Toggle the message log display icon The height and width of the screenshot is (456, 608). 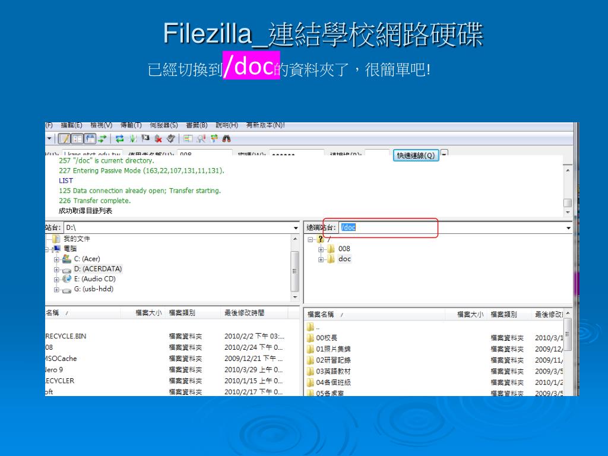[64, 139]
